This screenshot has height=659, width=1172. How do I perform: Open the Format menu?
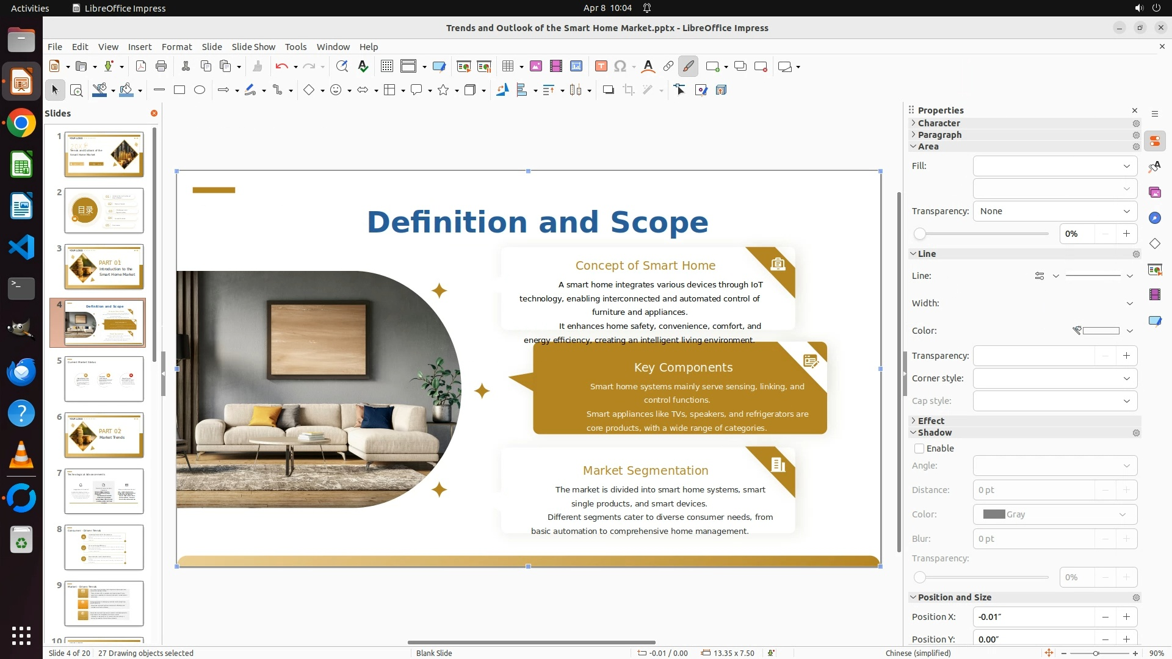(x=176, y=47)
